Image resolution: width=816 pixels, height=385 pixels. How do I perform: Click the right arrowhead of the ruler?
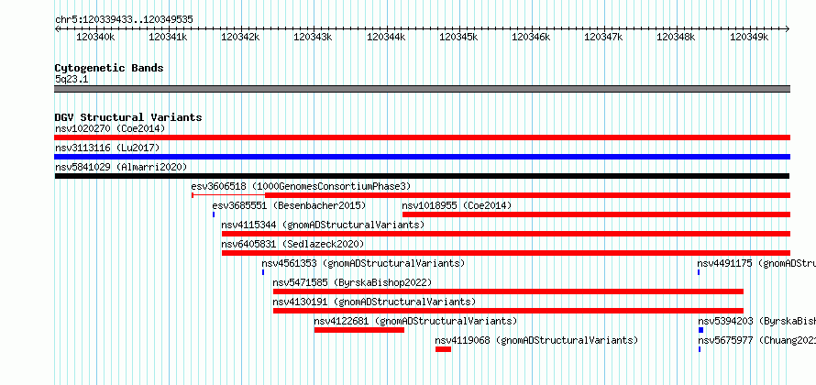coord(788,29)
